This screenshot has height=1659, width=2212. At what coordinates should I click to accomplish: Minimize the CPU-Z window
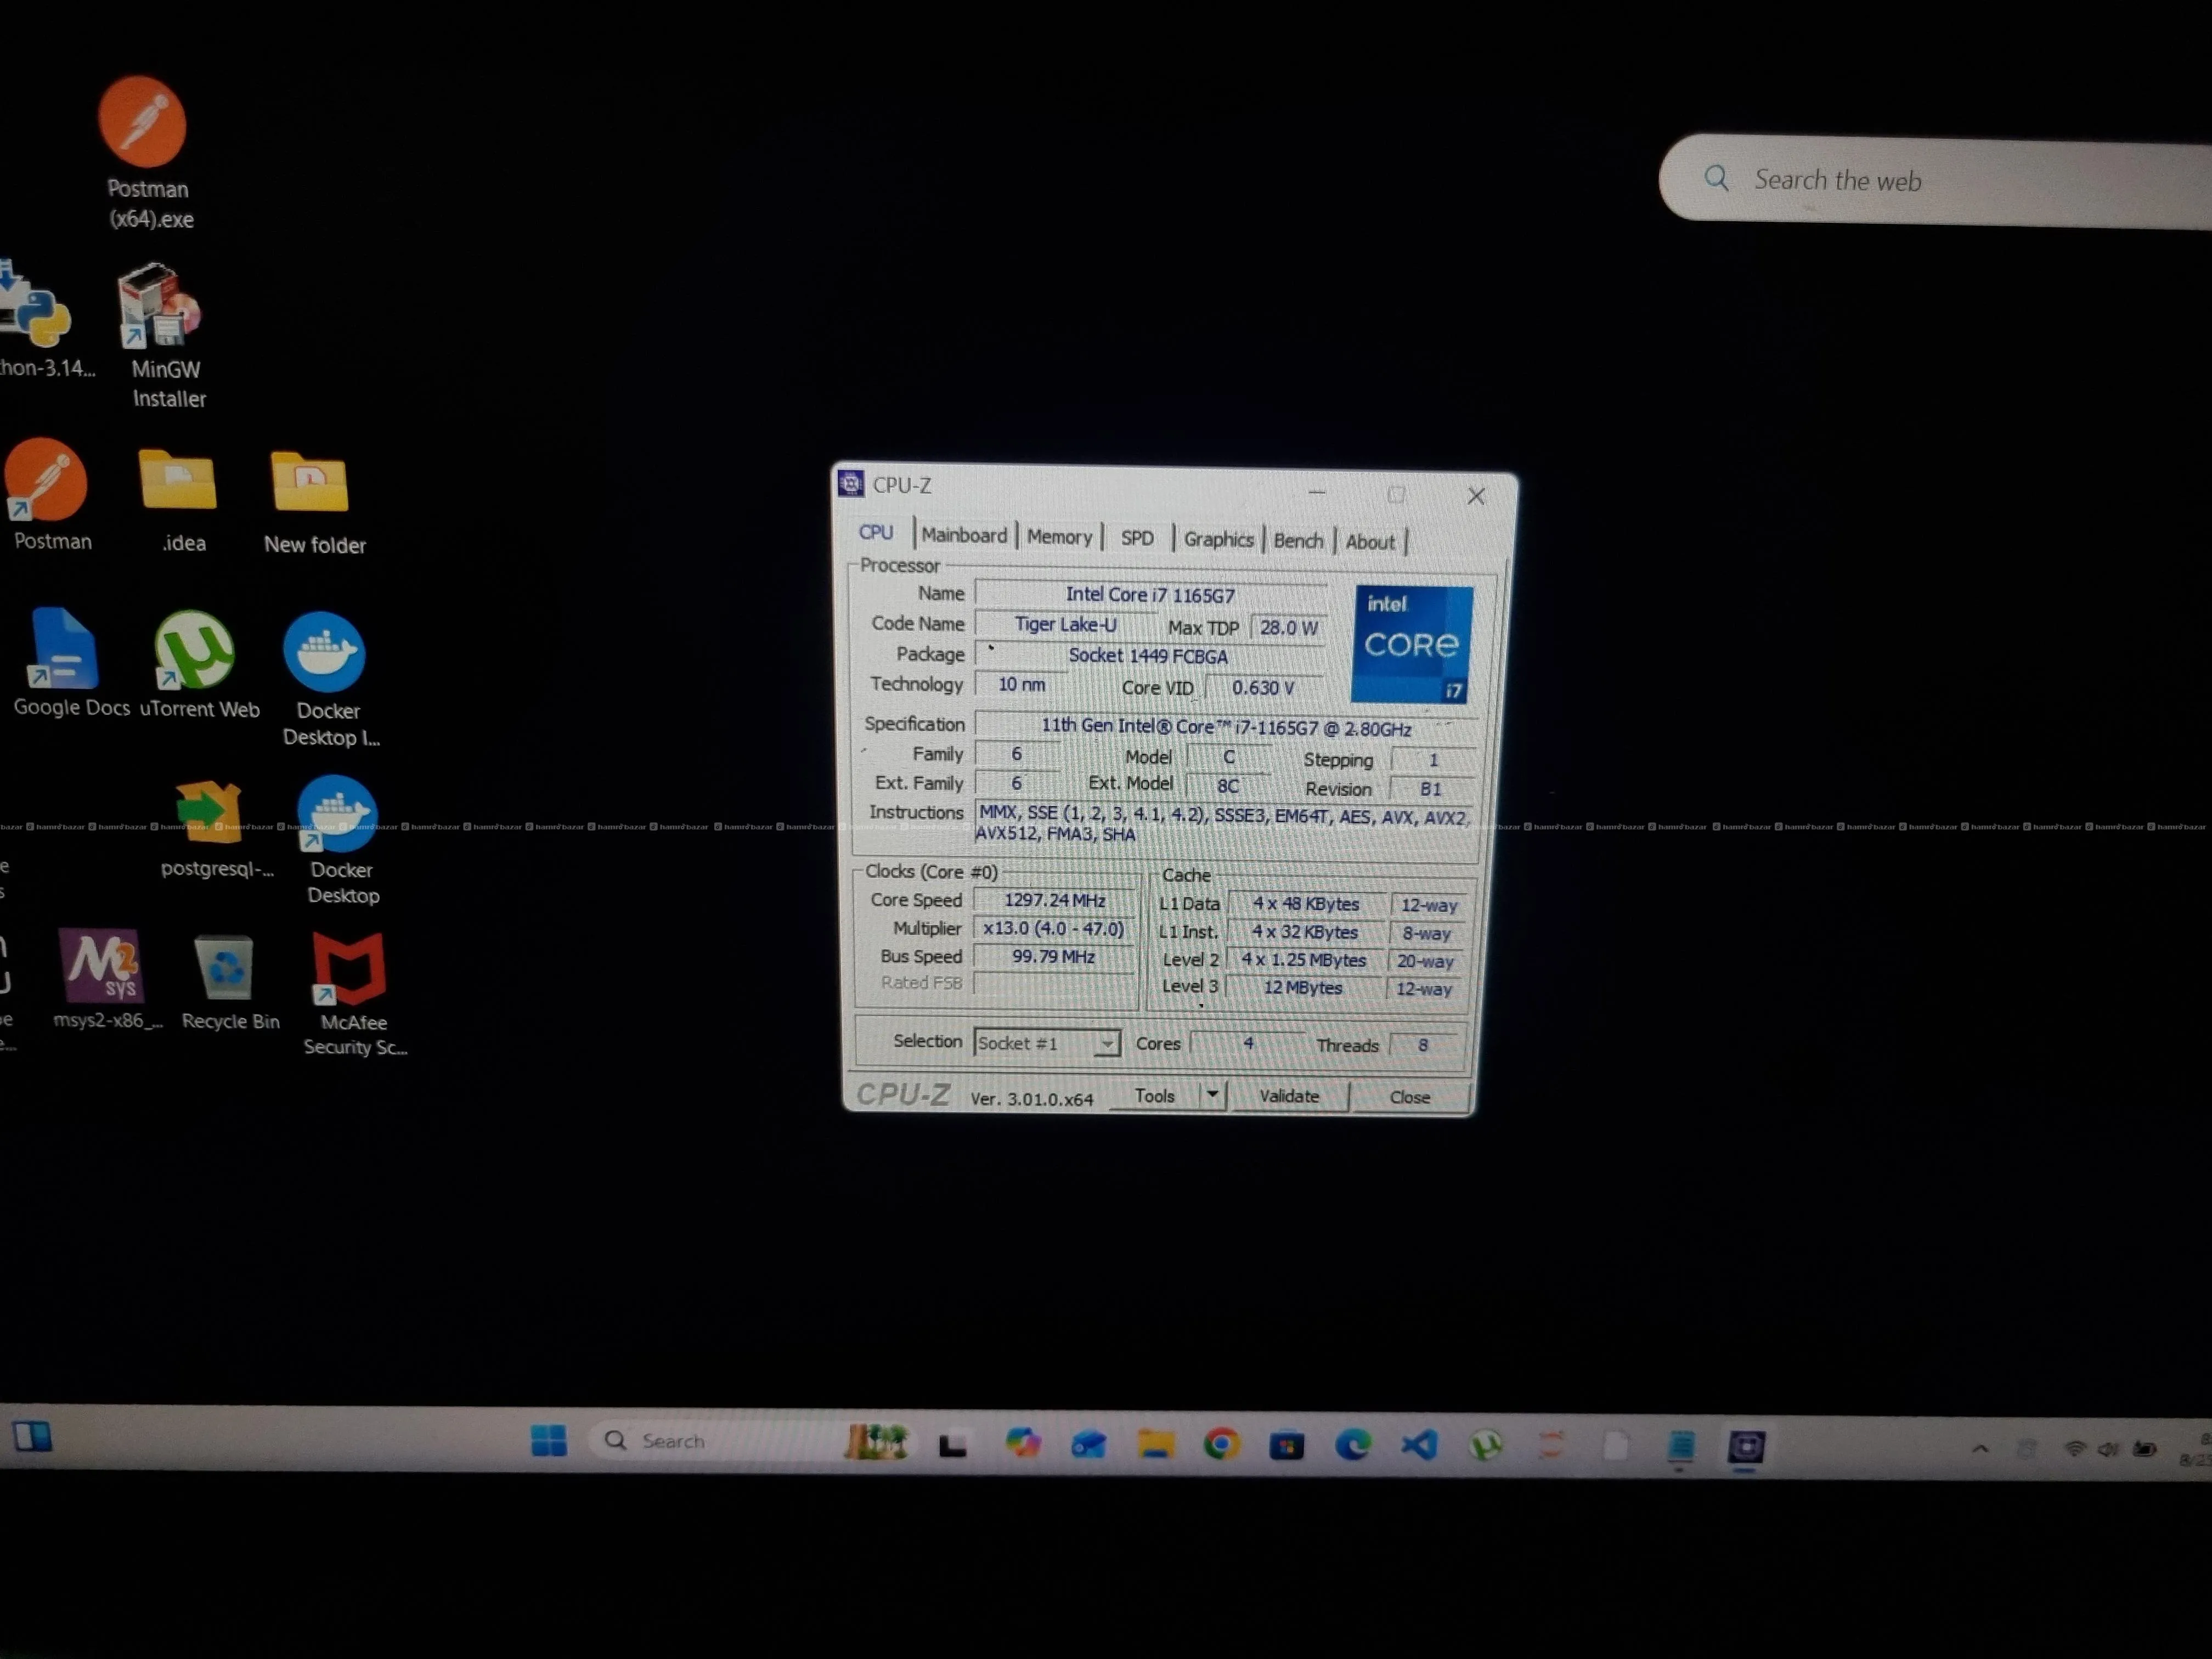[x=1317, y=492]
